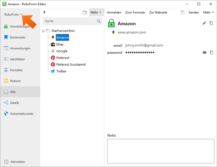Select the Twitter login entry
The image size is (217, 167).
pos(61,71)
